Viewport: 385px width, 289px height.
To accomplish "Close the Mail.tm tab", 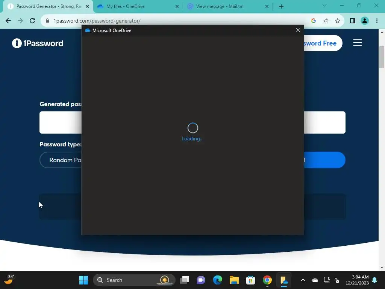I will (267, 7).
